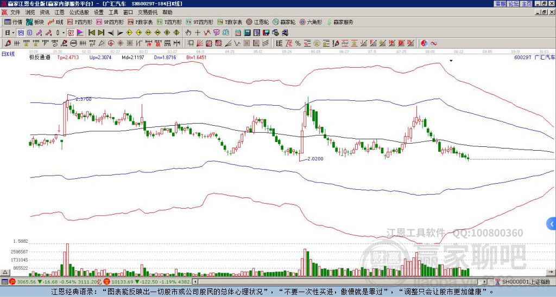Open the 江恩 menu
The width and height of the screenshot is (556, 297).
[59, 12]
